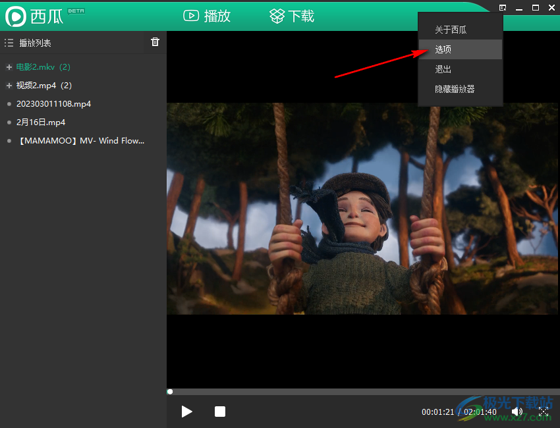Choose 选项 from the menu
The image size is (560, 428).
tap(461, 49)
